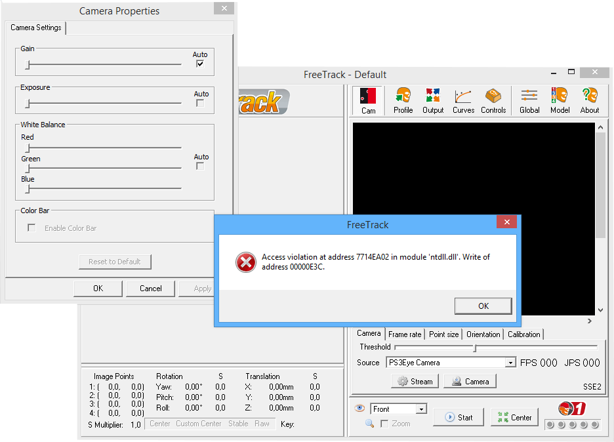Click the Gain slider
The image size is (614, 442).
(104, 65)
